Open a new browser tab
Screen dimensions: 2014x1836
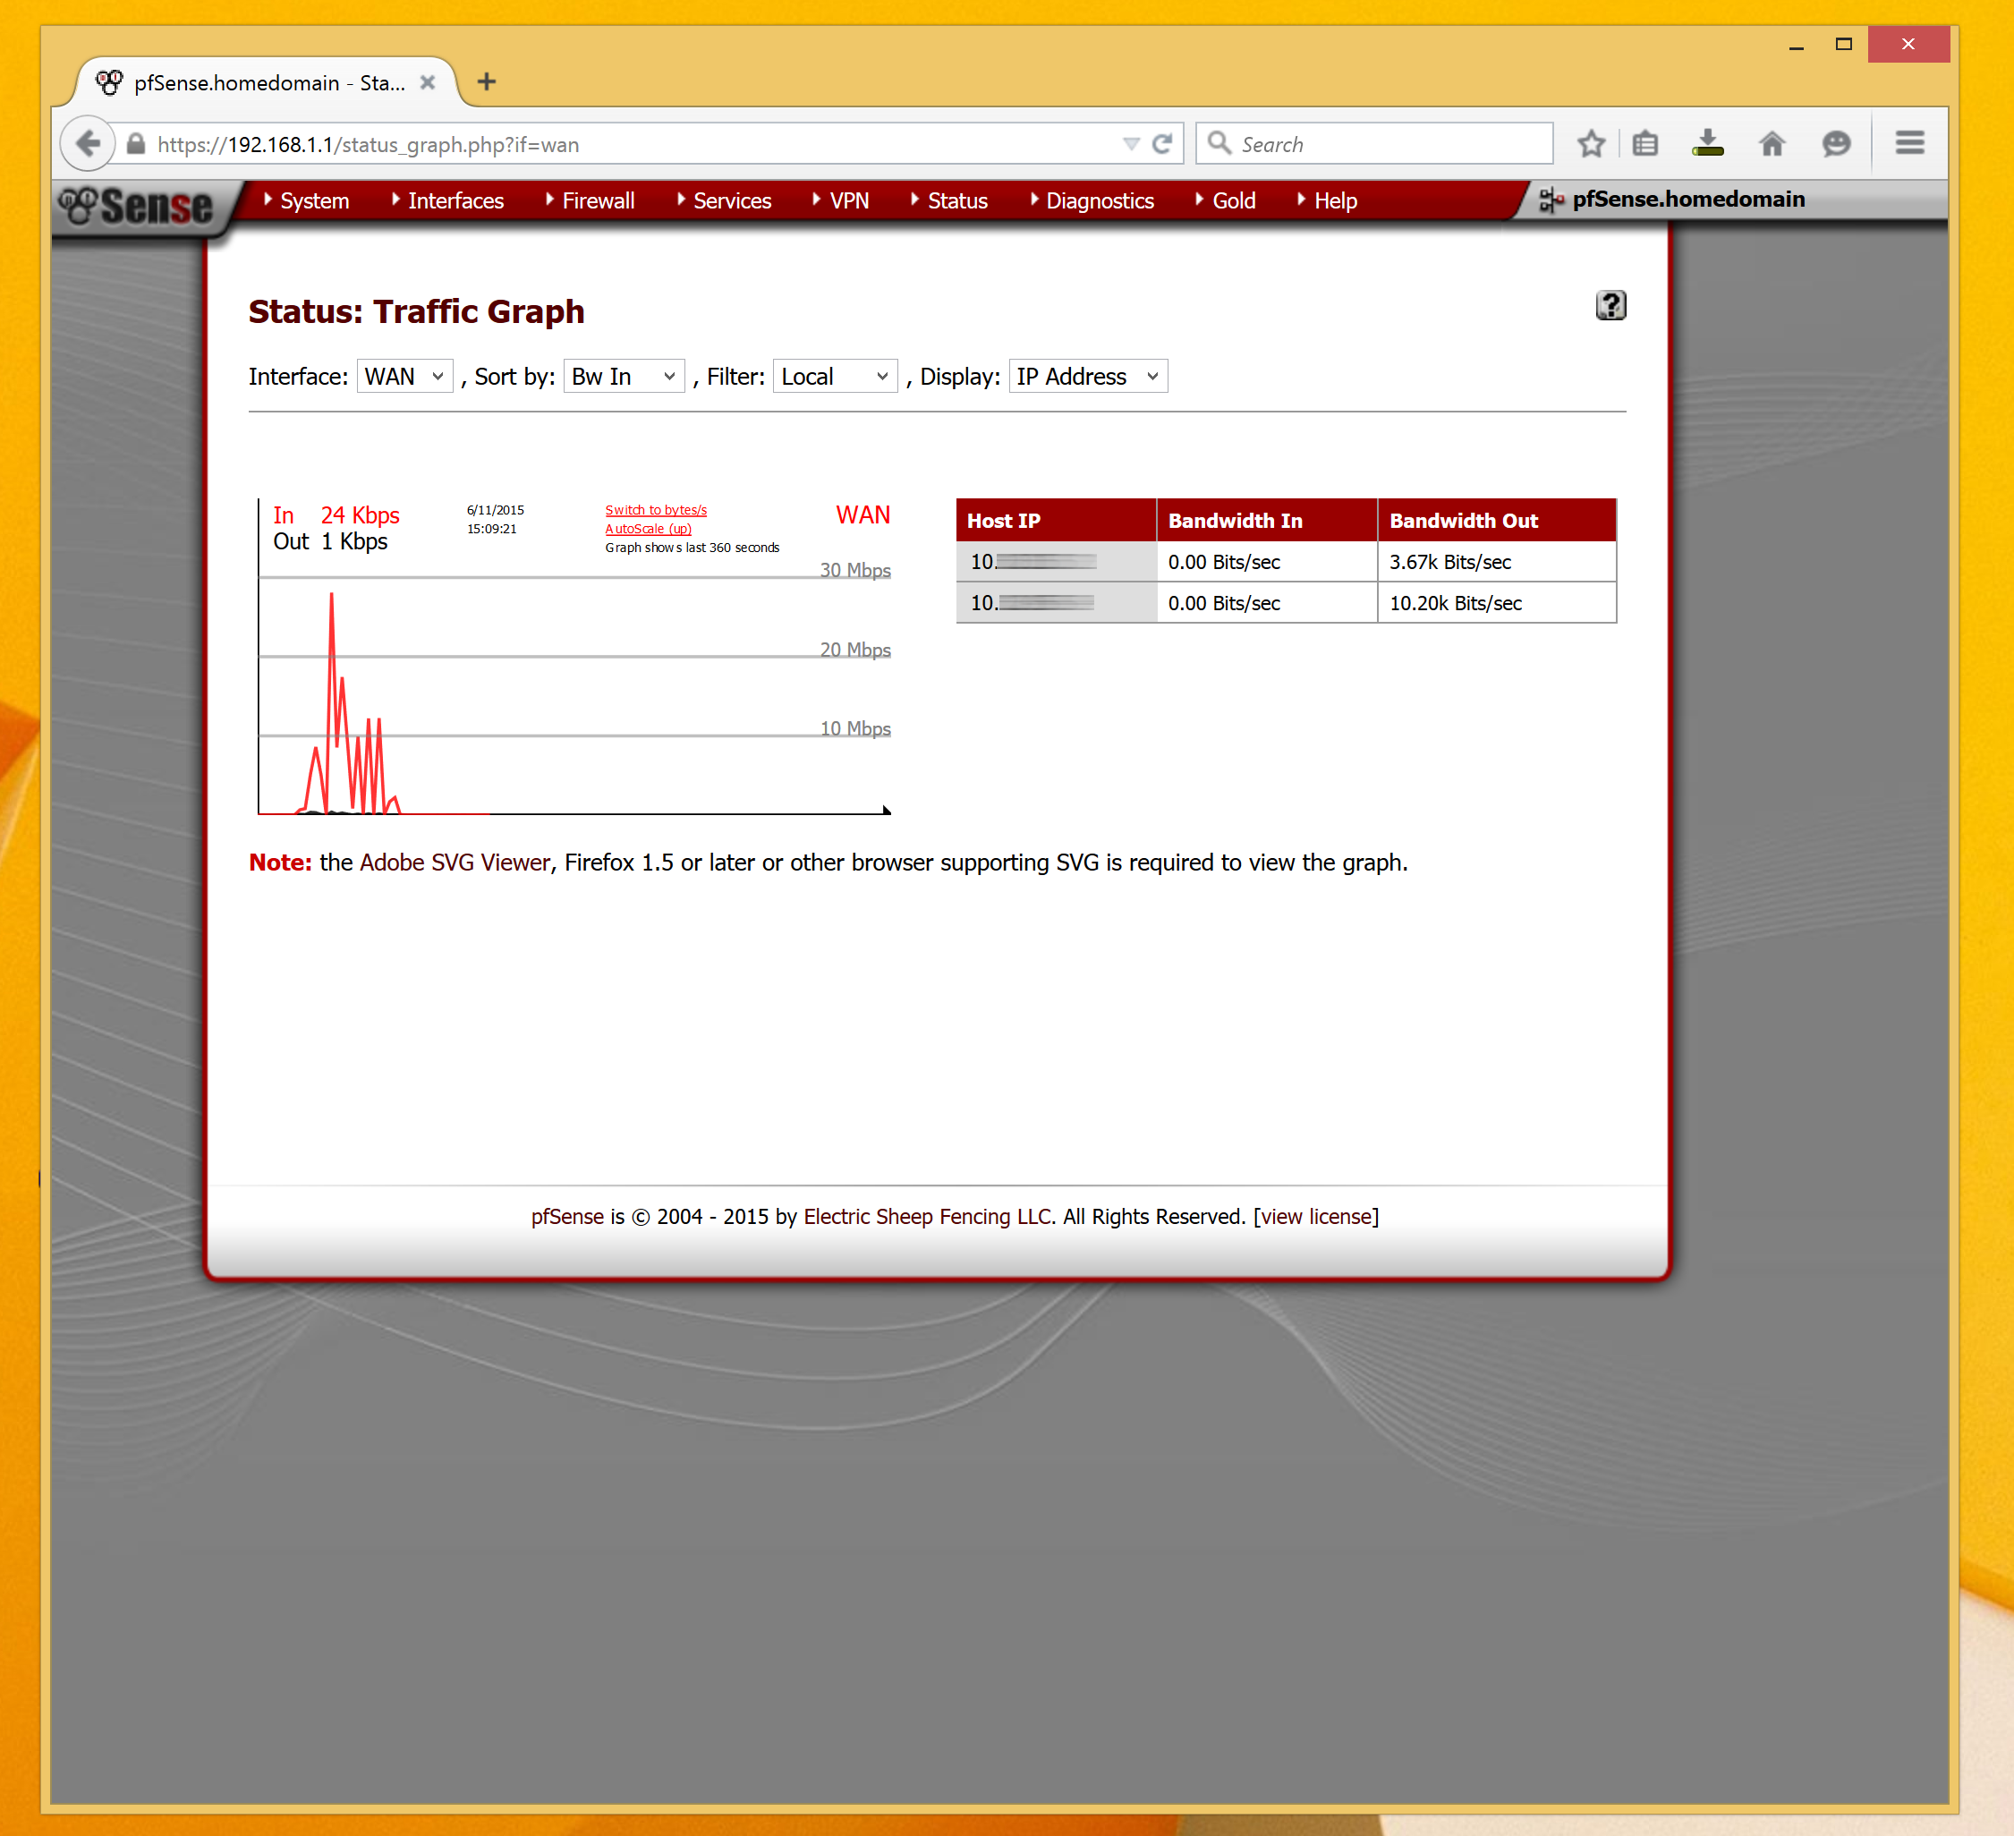[487, 82]
